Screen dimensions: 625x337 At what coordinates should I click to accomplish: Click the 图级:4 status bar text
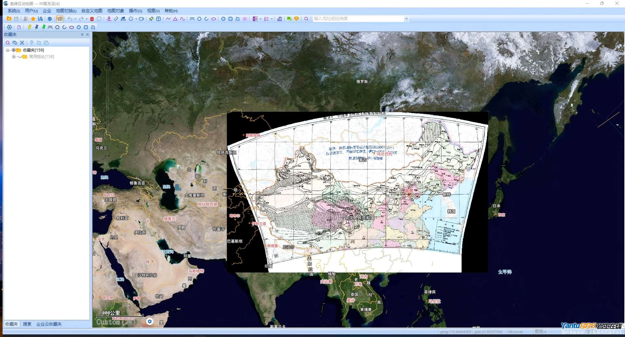click(540, 331)
